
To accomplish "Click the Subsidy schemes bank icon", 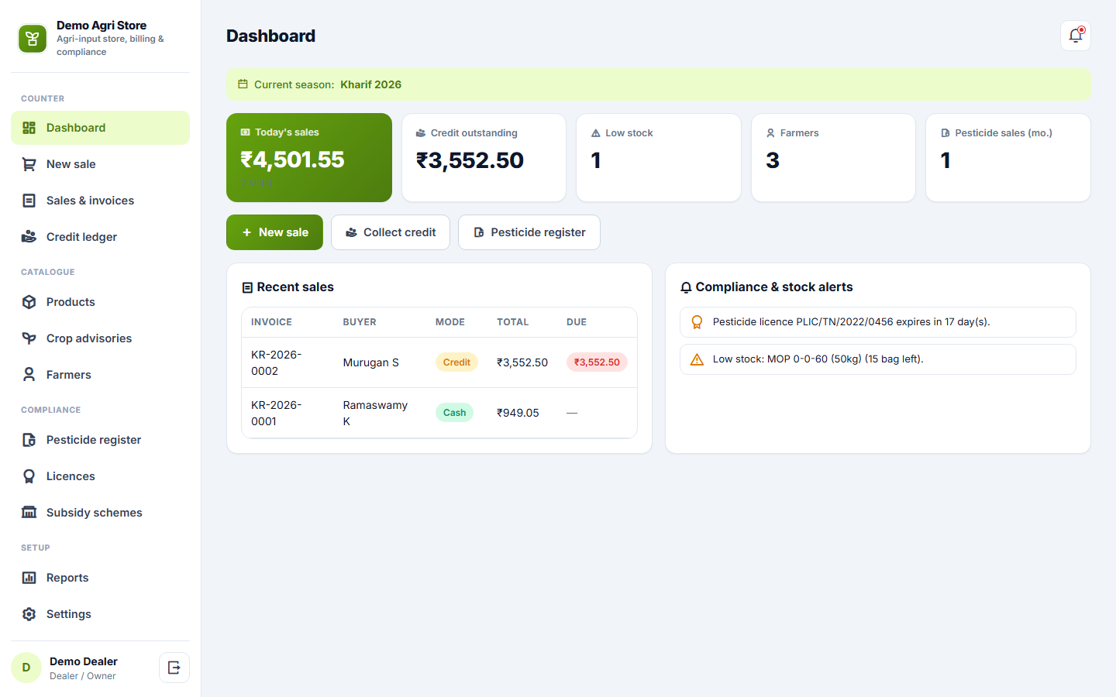I will coord(29,513).
